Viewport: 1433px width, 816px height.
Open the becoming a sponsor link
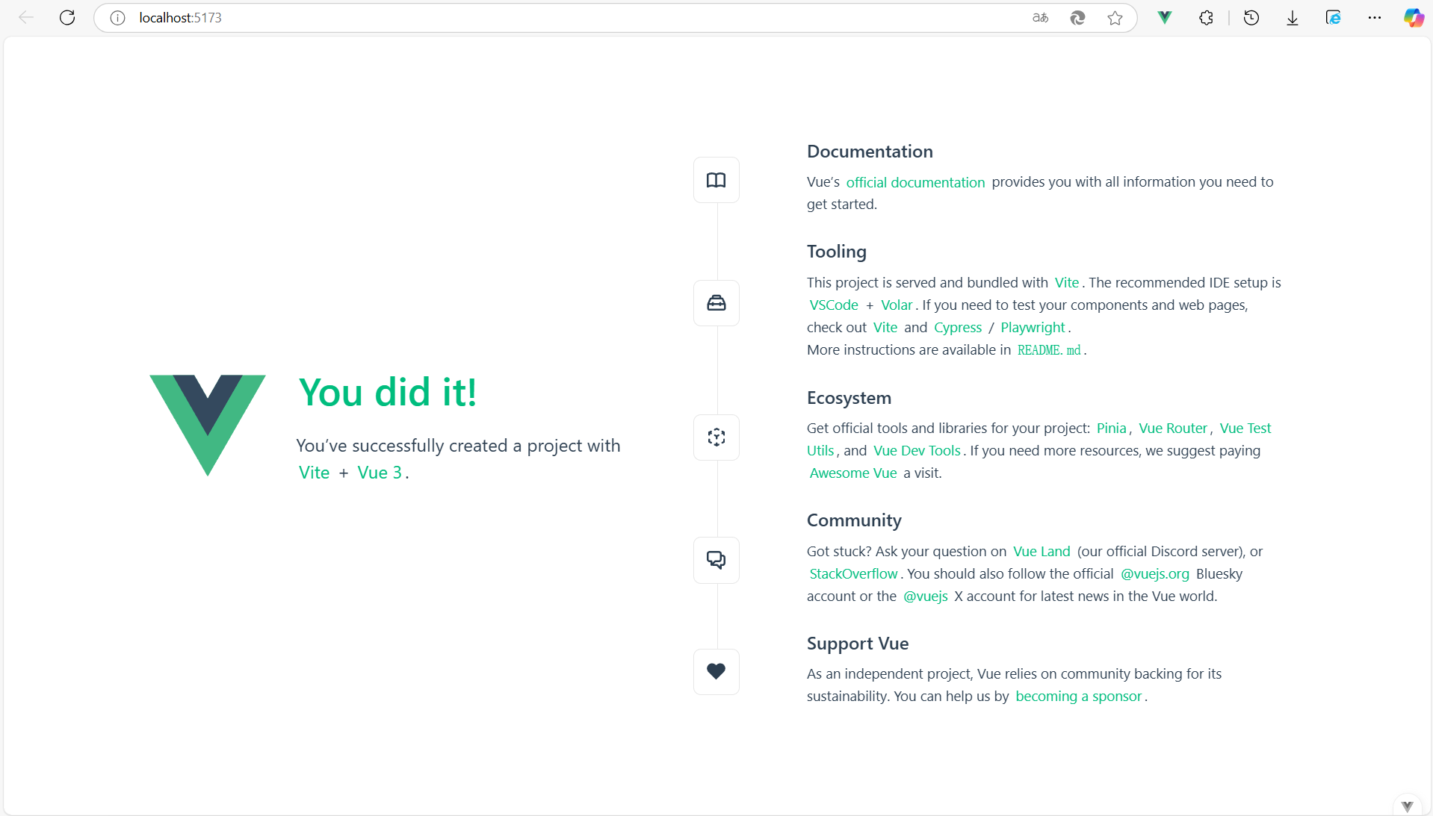(x=1079, y=697)
